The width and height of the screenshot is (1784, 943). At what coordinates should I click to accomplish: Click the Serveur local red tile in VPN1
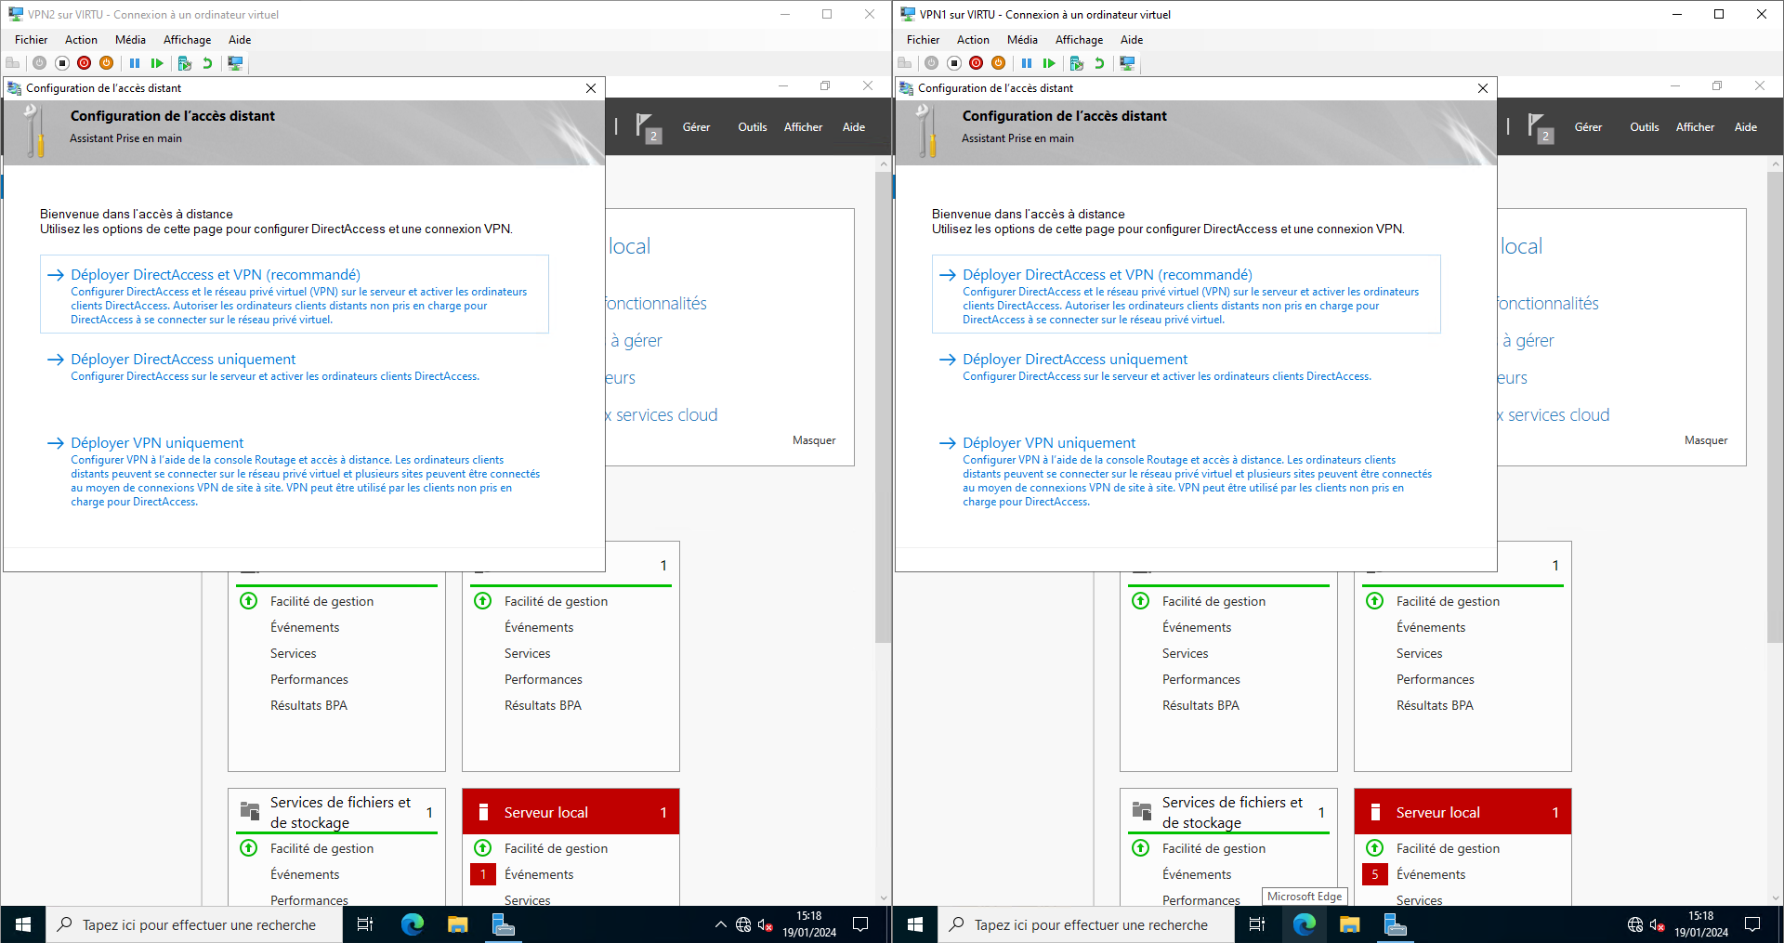1463,812
